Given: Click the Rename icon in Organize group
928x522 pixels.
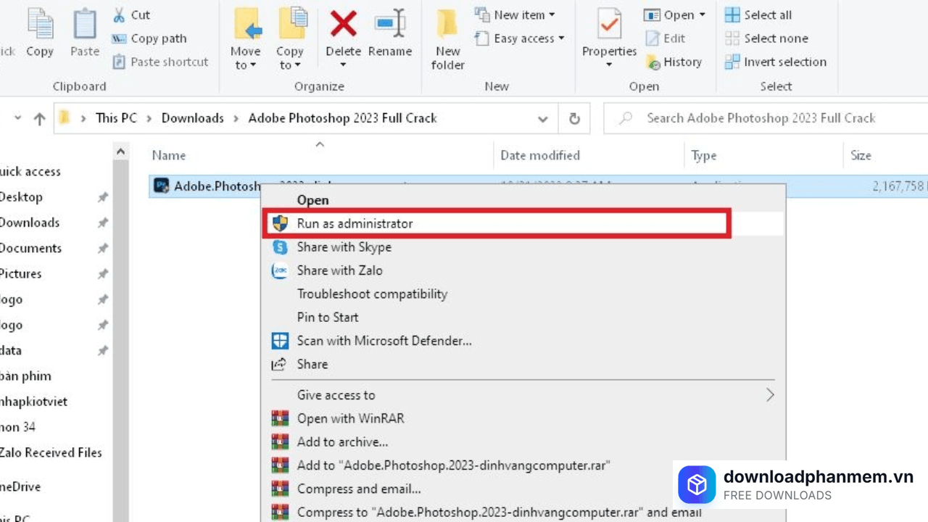Looking at the screenshot, I should [x=390, y=26].
